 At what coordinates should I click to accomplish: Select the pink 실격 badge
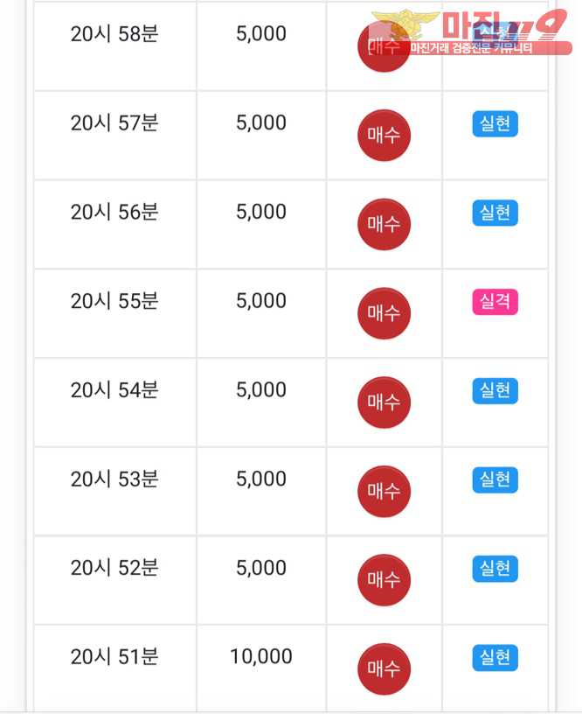click(x=495, y=303)
